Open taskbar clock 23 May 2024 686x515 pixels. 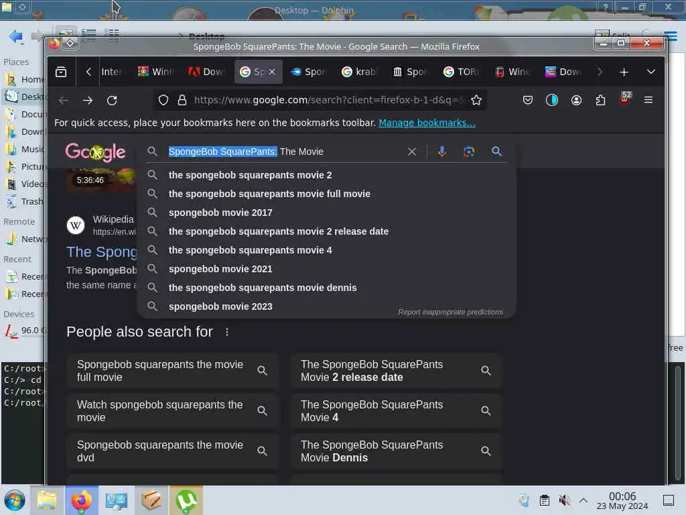tap(622, 500)
